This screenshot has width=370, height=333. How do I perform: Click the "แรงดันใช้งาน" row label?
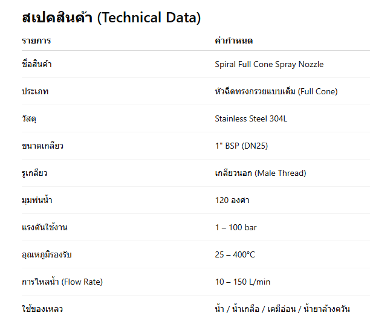click(45, 228)
